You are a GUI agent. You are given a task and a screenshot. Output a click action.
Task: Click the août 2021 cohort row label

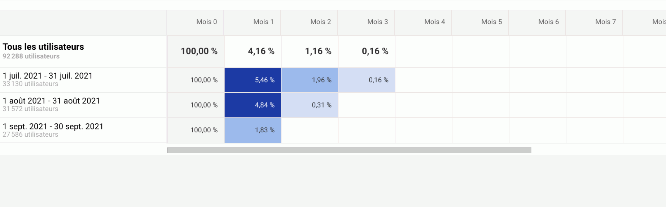(51, 101)
